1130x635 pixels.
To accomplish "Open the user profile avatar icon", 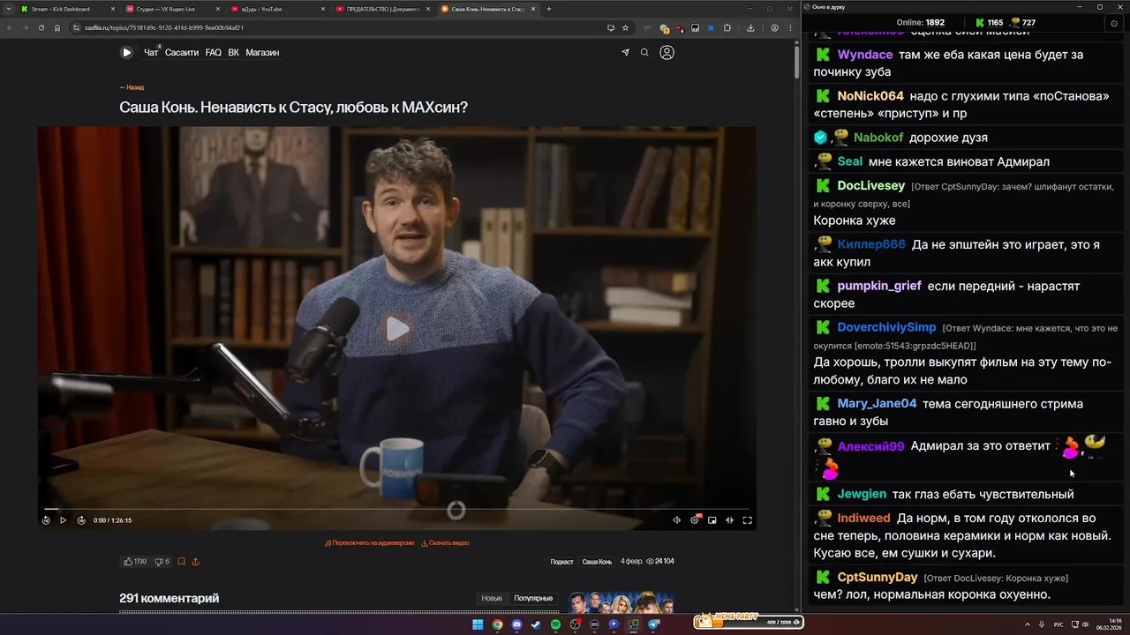I will (x=667, y=53).
